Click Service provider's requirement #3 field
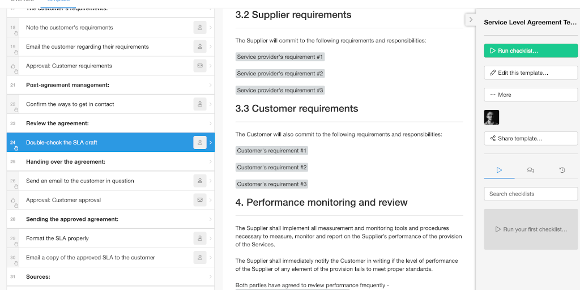The width and height of the screenshot is (580, 290). pyautogui.click(x=280, y=90)
